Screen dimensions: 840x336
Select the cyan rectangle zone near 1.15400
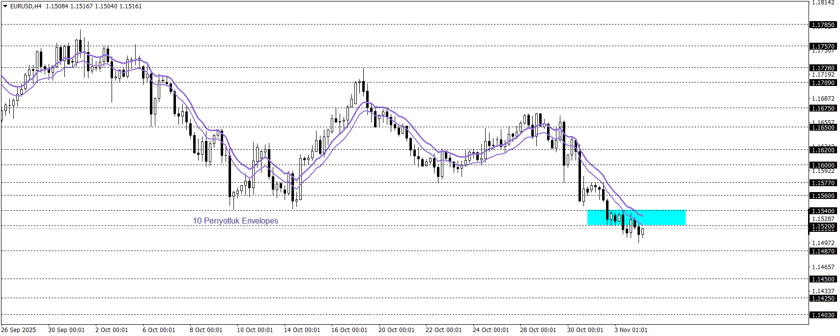tap(637, 218)
